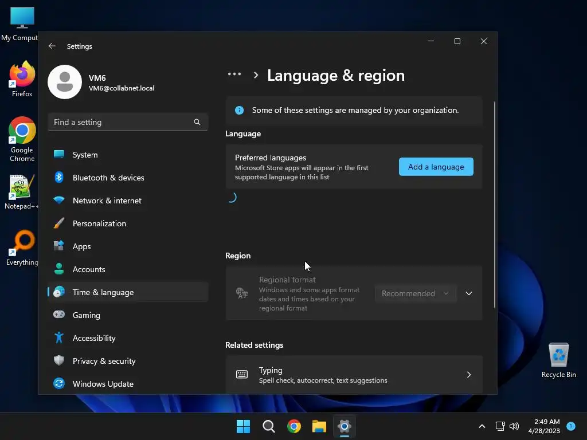Focus the Find a setting search box
587x440 pixels.
click(x=128, y=122)
